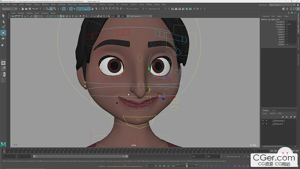Select the Aisha mesh layer row
Screen dimensions: 300x169
click(x=279, y=121)
